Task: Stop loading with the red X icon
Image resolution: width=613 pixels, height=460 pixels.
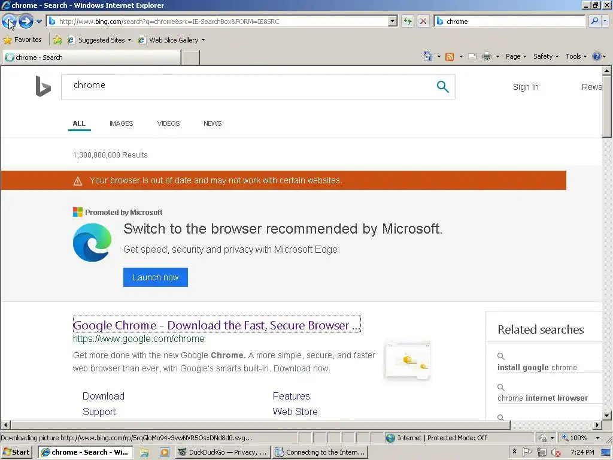Action: (x=423, y=21)
